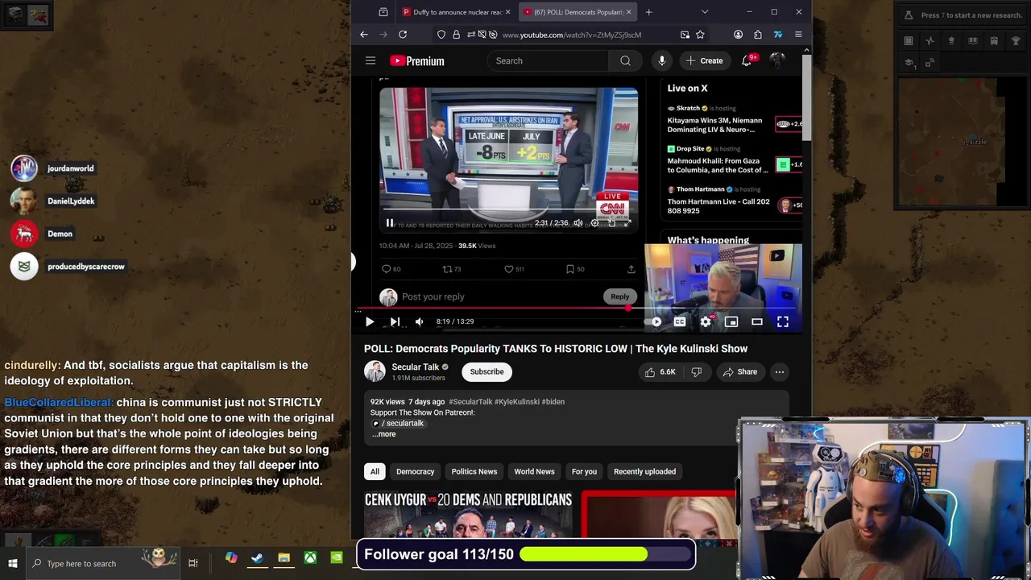The width and height of the screenshot is (1031, 580).
Task: Select the For you chip
Action: 584,471
